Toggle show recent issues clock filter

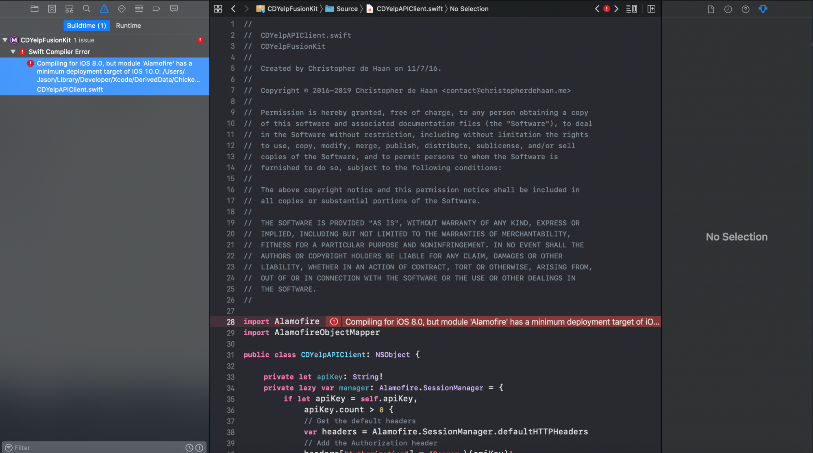(189, 448)
